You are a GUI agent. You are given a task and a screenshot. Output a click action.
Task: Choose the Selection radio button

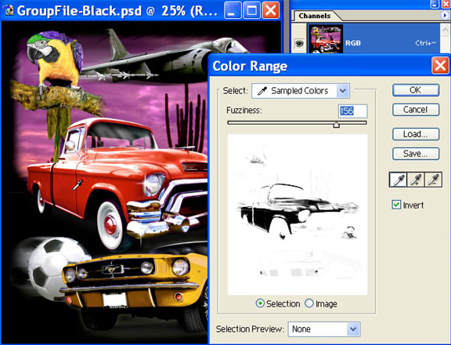click(x=260, y=303)
